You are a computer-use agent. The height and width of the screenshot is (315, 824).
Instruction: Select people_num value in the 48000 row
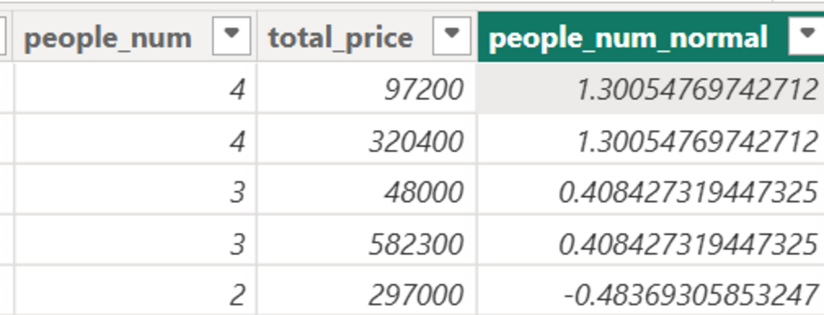236,192
